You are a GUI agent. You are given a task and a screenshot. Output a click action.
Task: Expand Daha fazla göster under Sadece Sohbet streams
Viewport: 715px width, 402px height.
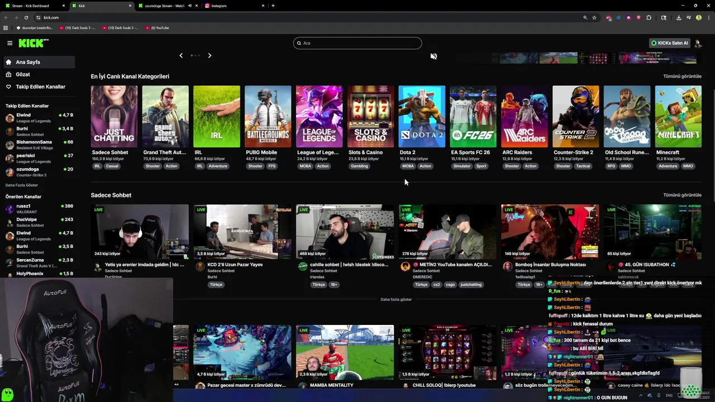pos(396,299)
